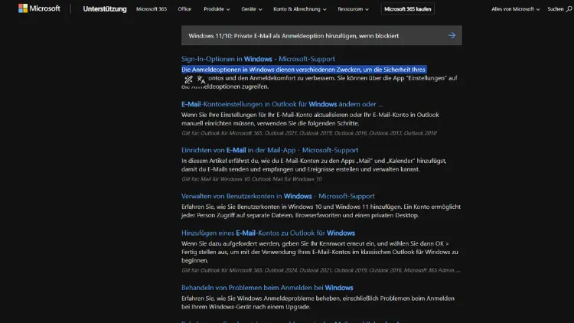Open Verwalten von Benutzerkonten in Windows result

click(278, 196)
